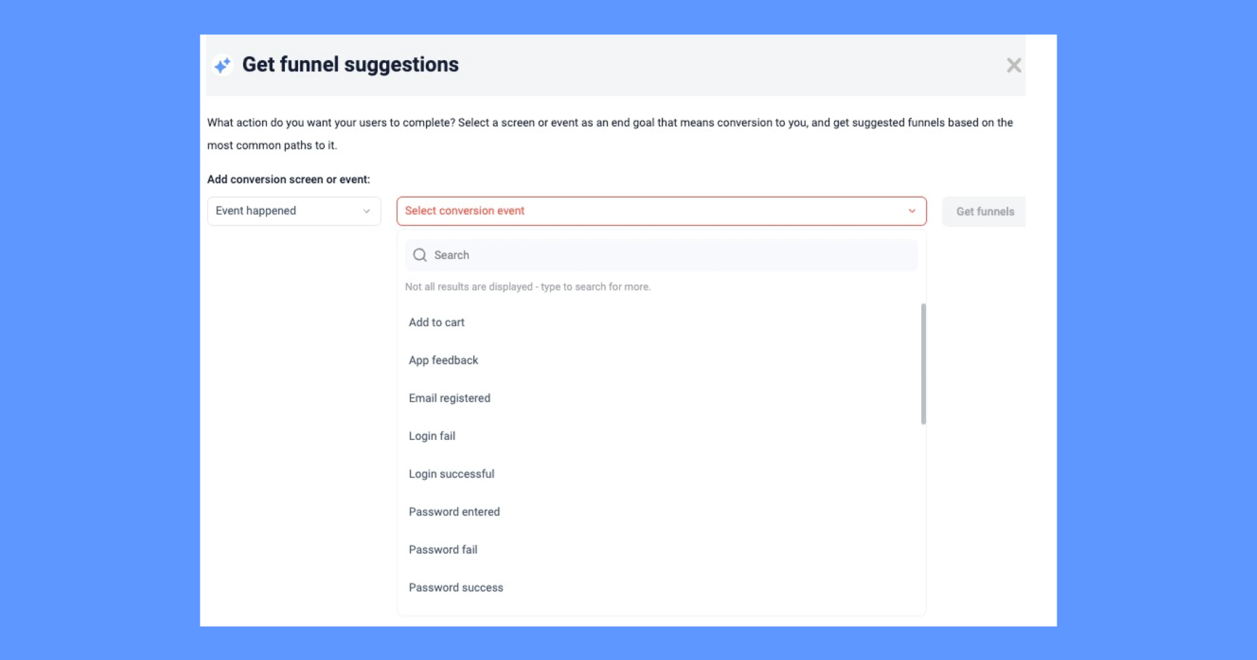Screen dimensions: 1257x660
Task: Open the Event happened dropdown
Action: click(293, 210)
